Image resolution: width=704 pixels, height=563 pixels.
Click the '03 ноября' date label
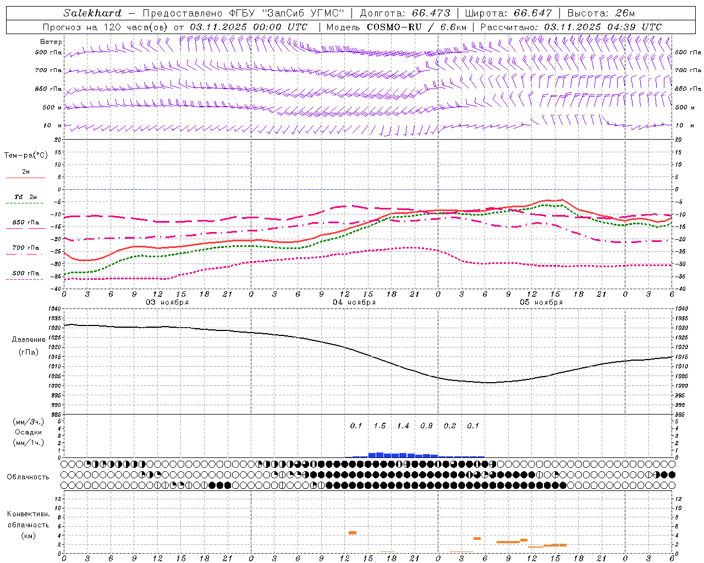pyautogui.click(x=167, y=302)
